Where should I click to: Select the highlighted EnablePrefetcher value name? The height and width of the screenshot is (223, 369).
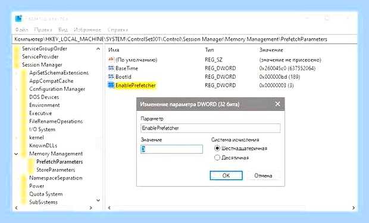136,85
